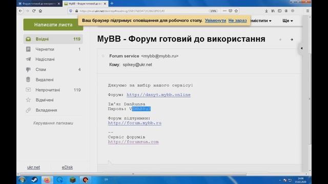Click the vertical page scrollbar
Viewport: 328px width, 184px height.
point(310,98)
